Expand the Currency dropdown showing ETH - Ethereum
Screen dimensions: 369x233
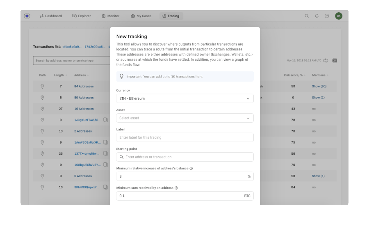(x=184, y=98)
